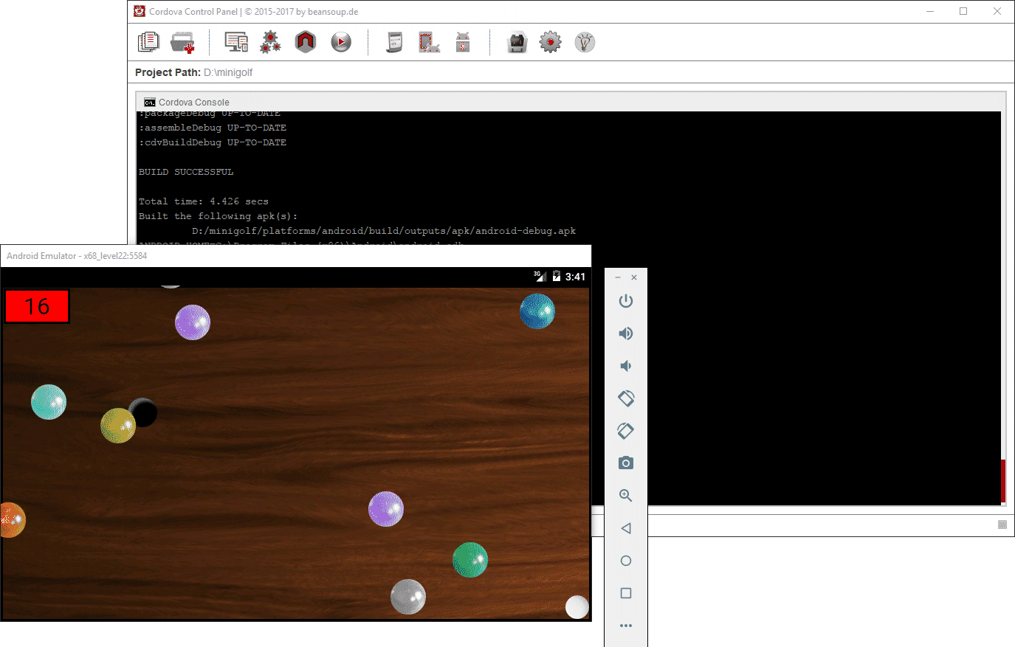Click the single large gear settings icon
The height and width of the screenshot is (647, 1015).
[x=550, y=43]
